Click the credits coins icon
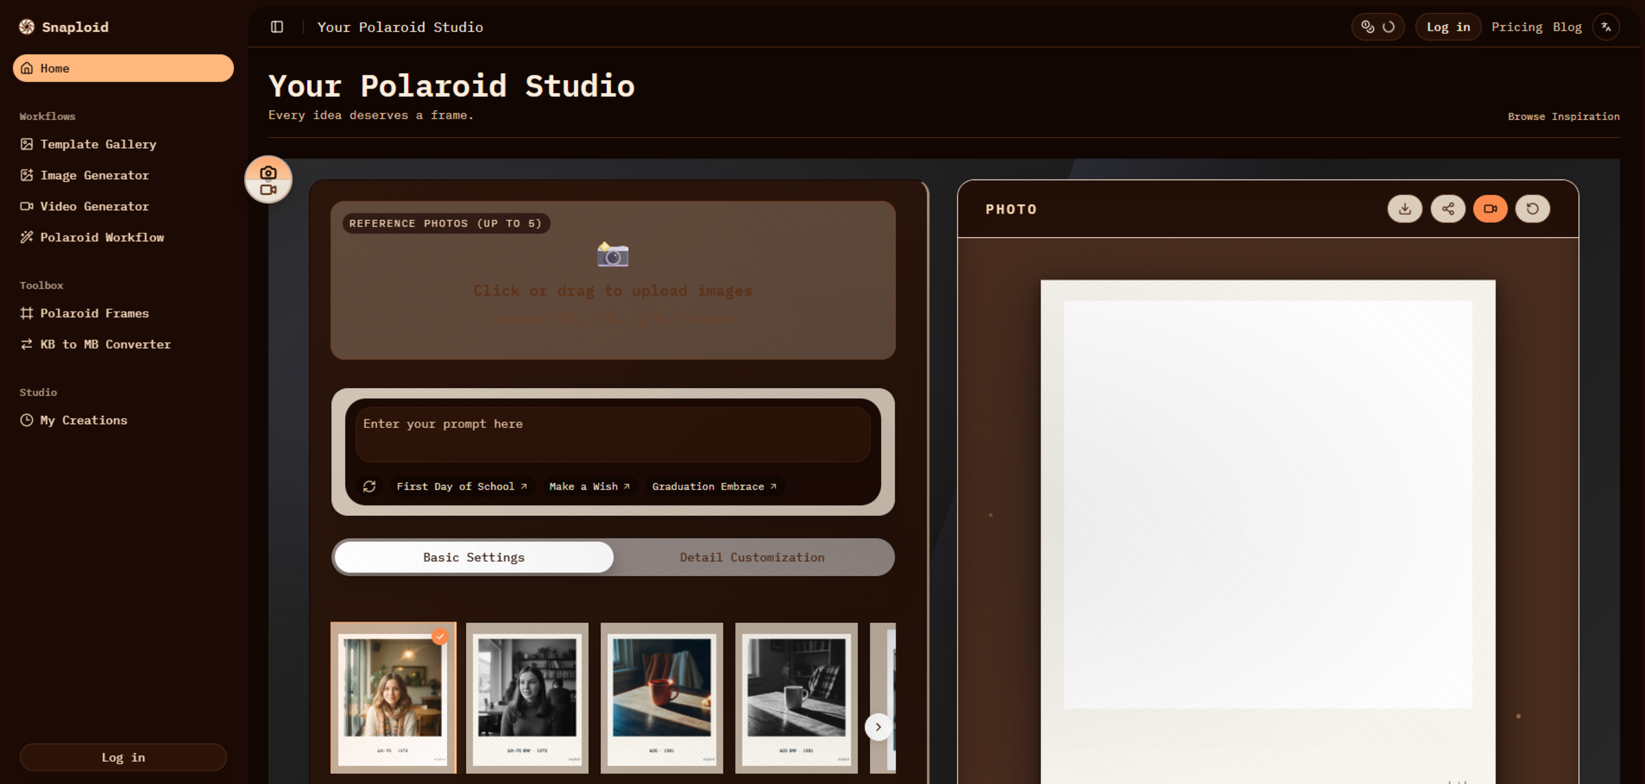 coord(1367,27)
